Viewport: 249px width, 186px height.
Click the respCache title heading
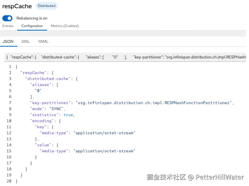point(17,6)
